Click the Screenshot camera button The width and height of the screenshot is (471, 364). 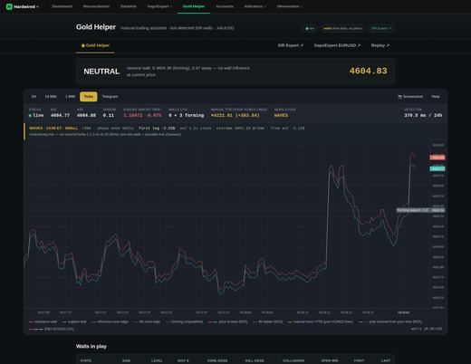(x=410, y=97)
